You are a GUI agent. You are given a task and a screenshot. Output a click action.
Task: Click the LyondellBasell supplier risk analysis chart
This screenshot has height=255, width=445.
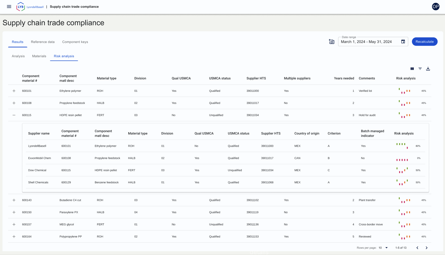tap(402, 146)
